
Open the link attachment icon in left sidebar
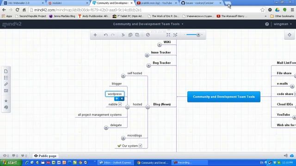click(x=6, y=84)
